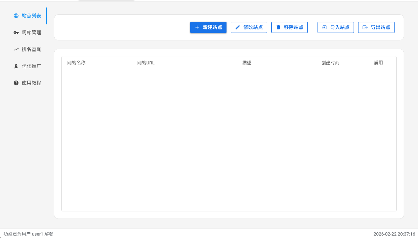
Task: Click the key icon beside 词库管理
Action: pos(16,33)
